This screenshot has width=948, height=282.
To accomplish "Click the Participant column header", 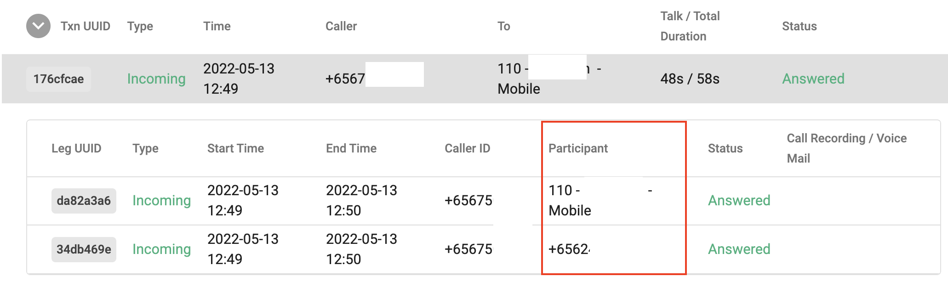I will point(578,148).
